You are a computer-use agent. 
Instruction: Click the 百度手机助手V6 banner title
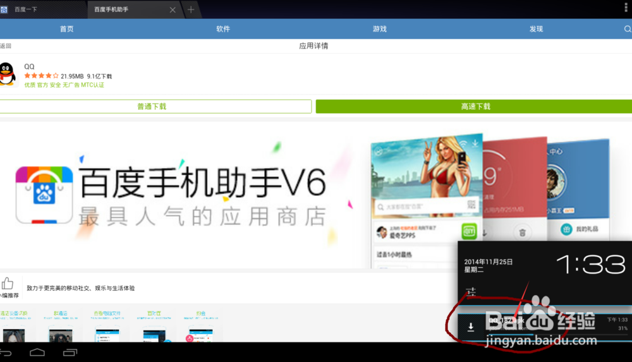[202, 183]
